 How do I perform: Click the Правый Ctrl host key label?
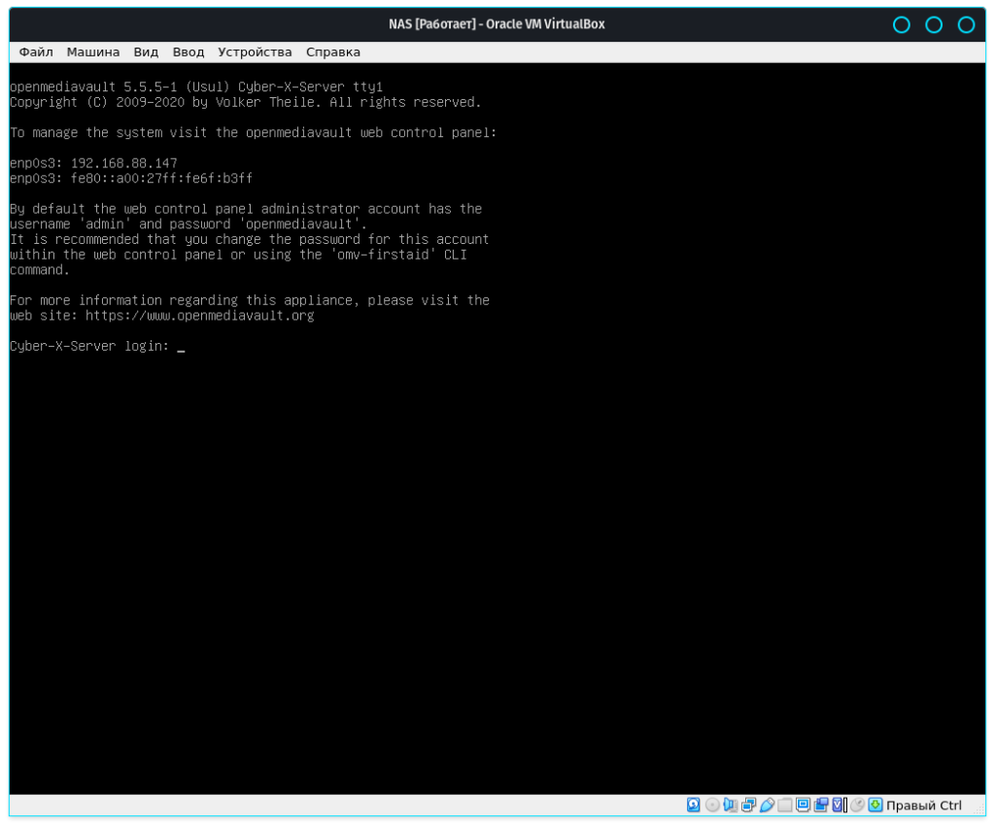(x=923, y=805)
